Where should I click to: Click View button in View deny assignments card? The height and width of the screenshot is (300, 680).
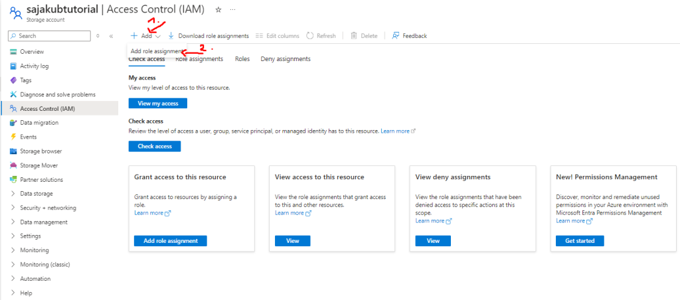(433, 241)
